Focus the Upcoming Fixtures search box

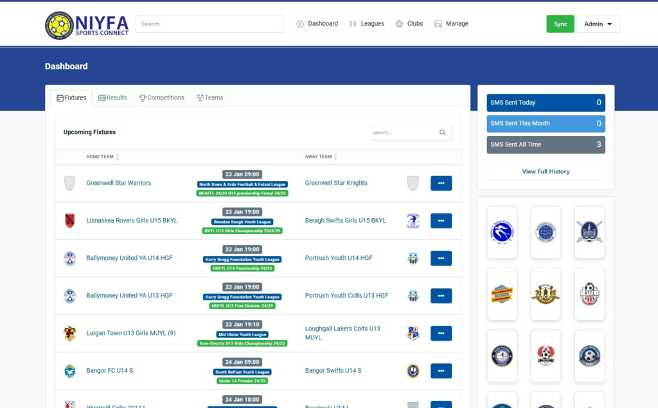point(411,132)
